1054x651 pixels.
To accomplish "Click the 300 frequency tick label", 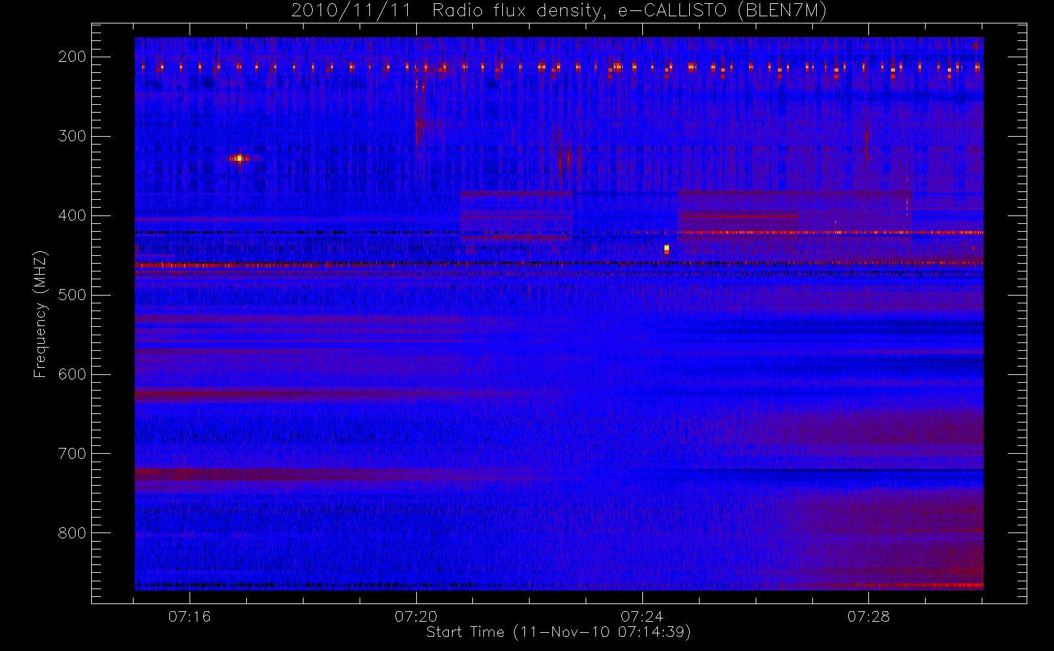I will [x=72, y=136].
